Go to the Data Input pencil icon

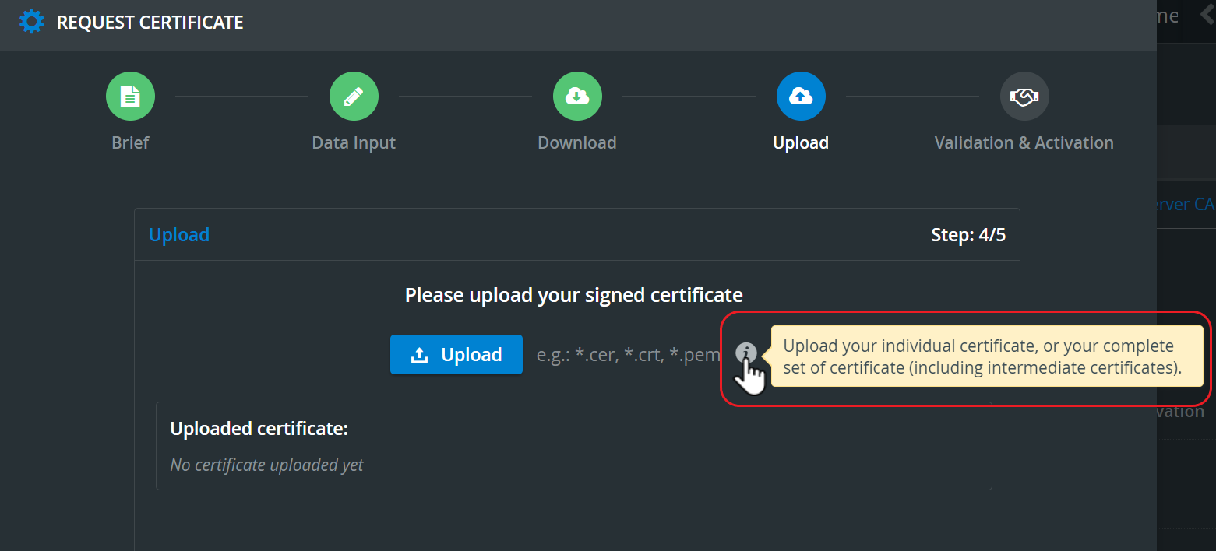pyautogui.click(x=354, y=97)
